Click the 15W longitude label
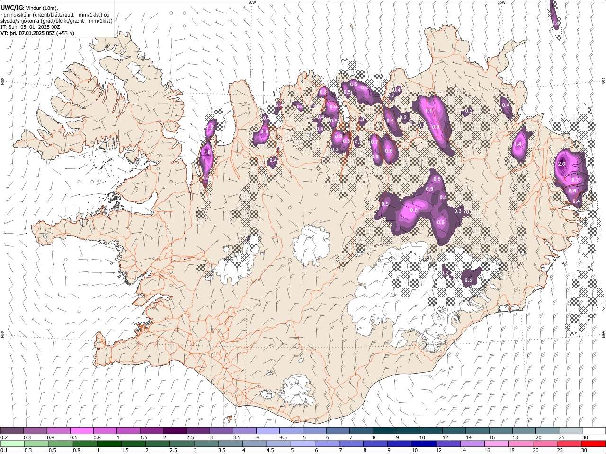 pyautogui.click(x=501, y=2)
